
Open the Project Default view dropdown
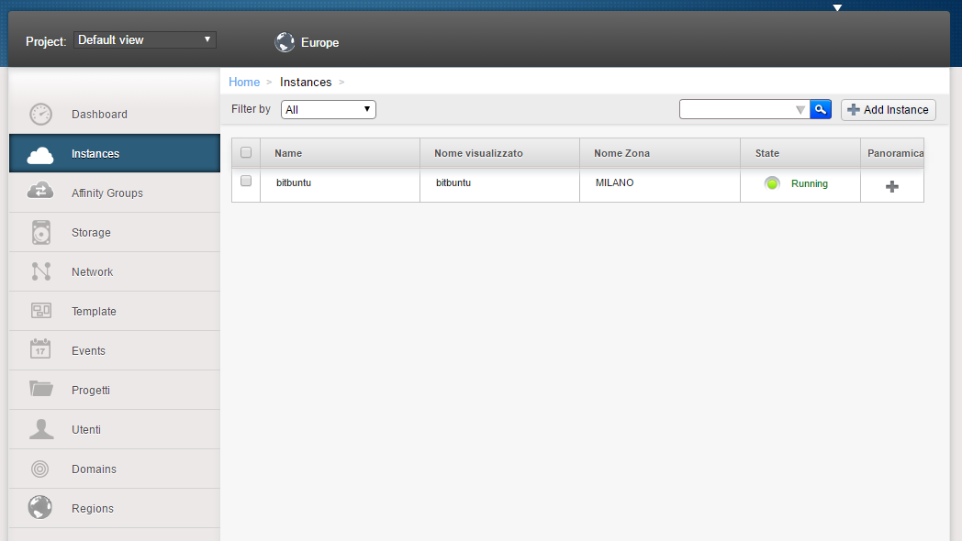[145, 40]
